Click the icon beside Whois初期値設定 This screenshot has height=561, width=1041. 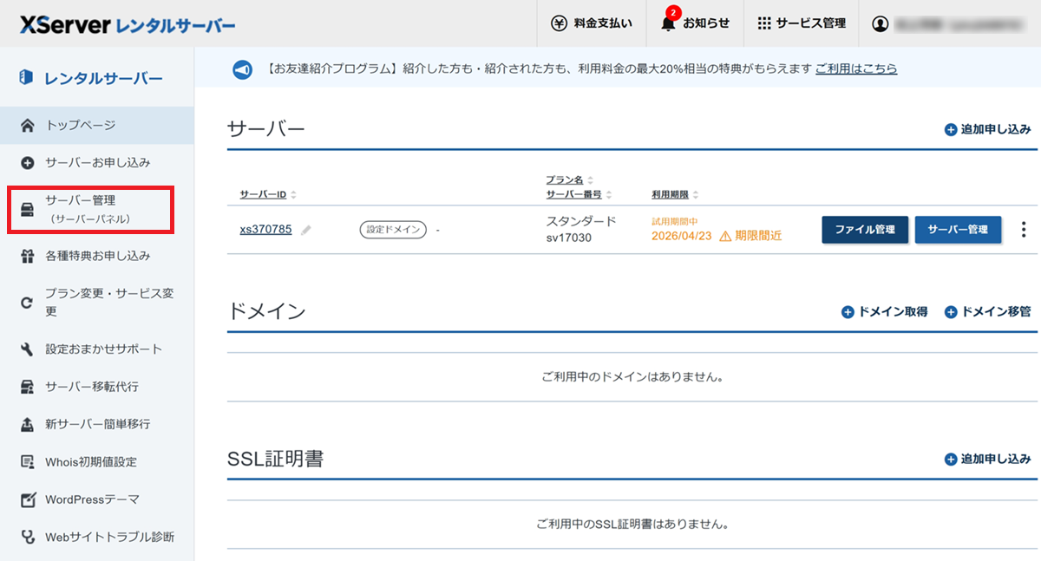[28, 462]
